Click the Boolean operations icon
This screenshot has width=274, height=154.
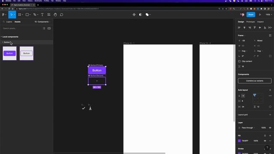point(147,15)
